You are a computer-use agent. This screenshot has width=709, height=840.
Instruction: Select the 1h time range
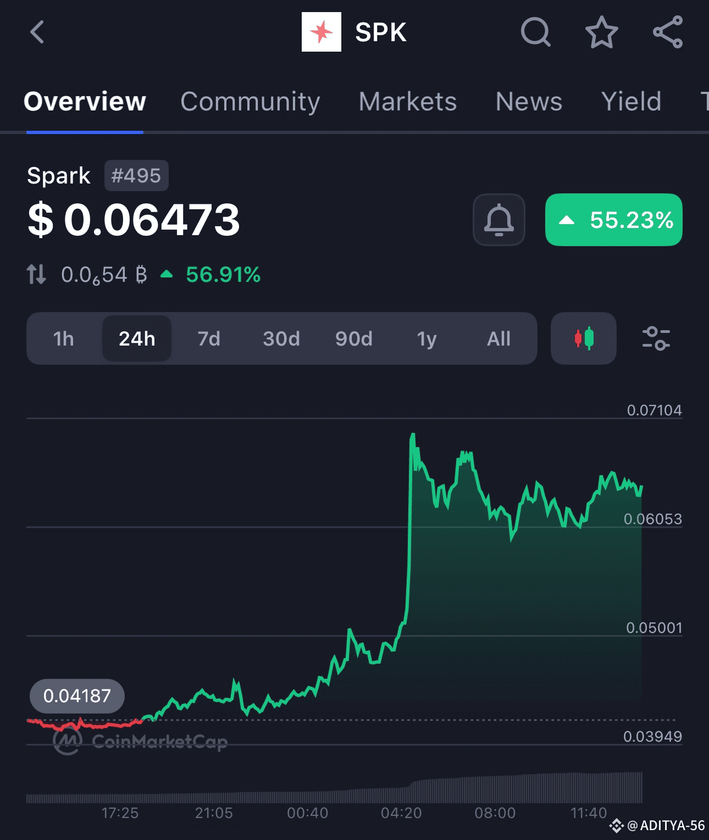tap(64, 338)
